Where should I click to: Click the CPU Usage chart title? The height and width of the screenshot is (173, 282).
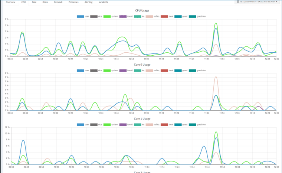pyautogui.click(x=142, y=11)
